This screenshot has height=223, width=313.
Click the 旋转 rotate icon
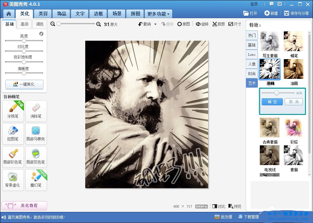(202, 24)
